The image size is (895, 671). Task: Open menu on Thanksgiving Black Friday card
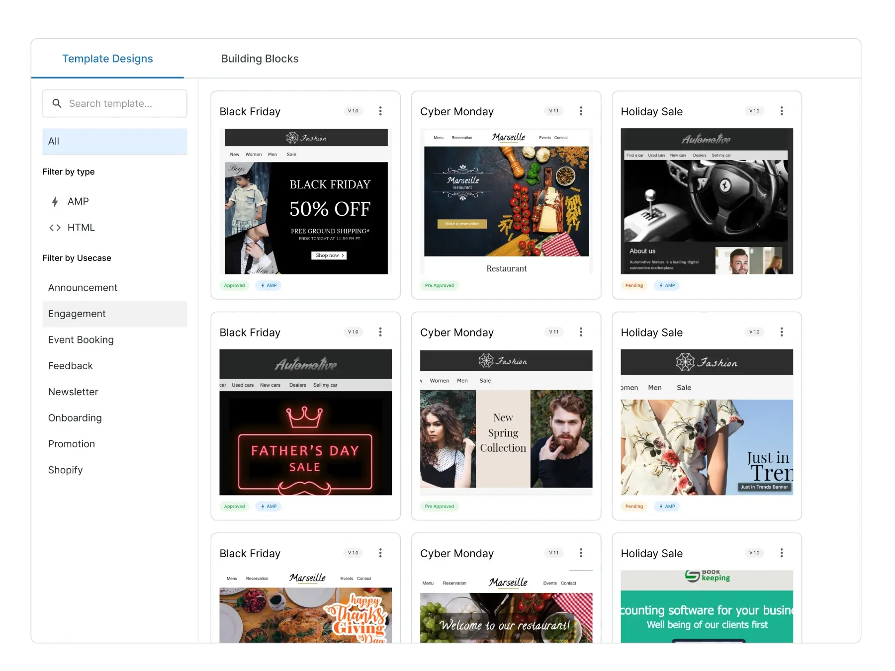[380, 553]
